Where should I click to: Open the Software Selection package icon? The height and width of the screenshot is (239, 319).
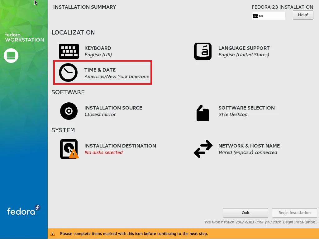coord(202,113)
